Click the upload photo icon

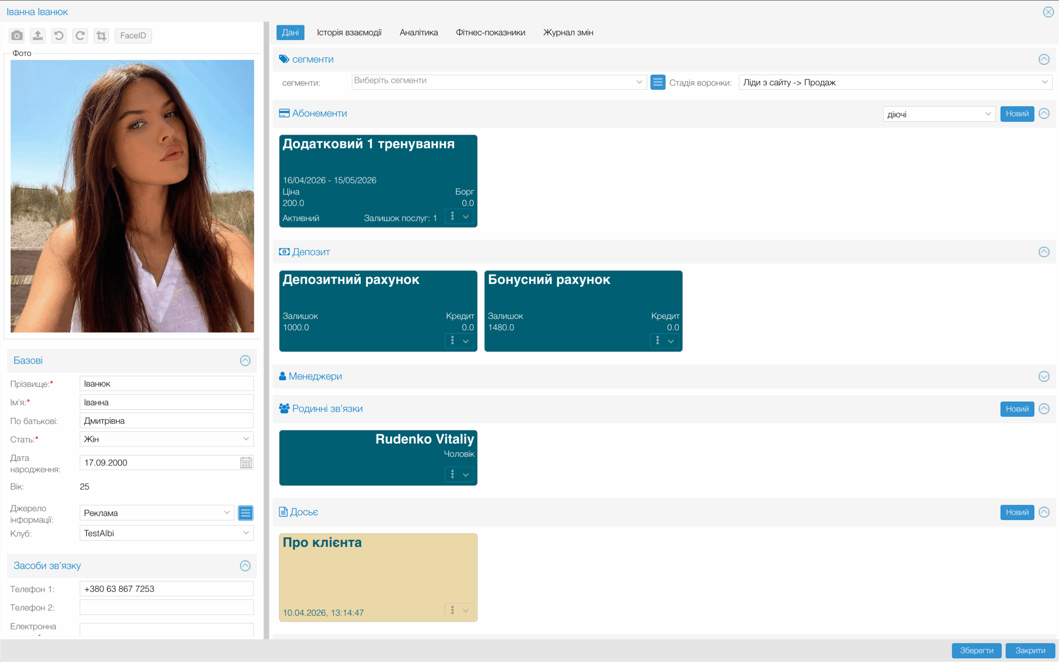(x=38, y=36)
